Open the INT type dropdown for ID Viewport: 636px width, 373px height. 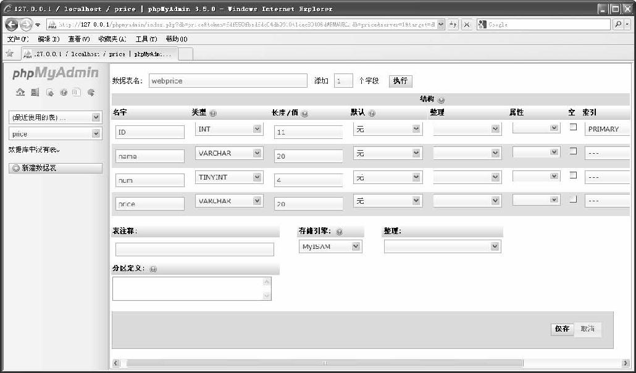(x=229, y=129)
